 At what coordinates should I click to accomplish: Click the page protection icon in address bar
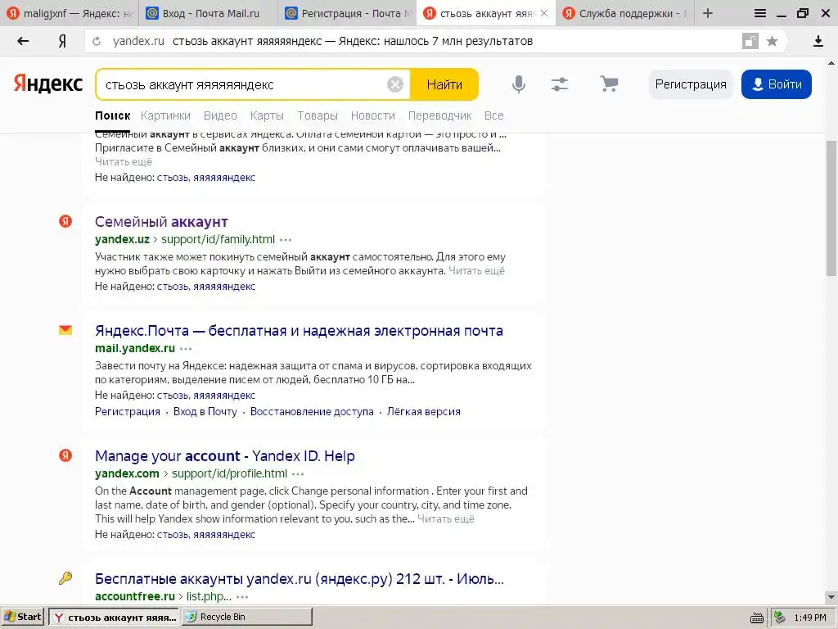(x=750, y=41)
